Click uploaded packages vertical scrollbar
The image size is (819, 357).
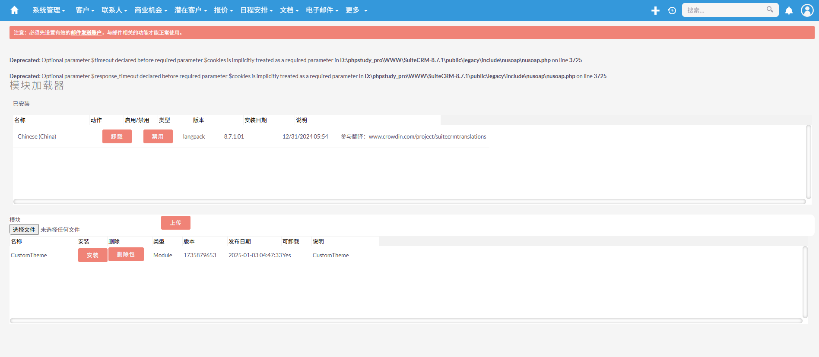[x=805, y=282]
